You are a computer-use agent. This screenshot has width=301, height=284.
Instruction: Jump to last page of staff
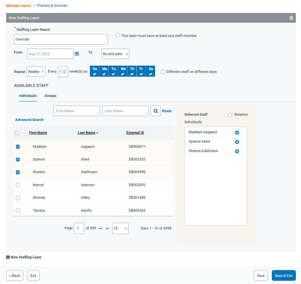[x=108, y=229]
